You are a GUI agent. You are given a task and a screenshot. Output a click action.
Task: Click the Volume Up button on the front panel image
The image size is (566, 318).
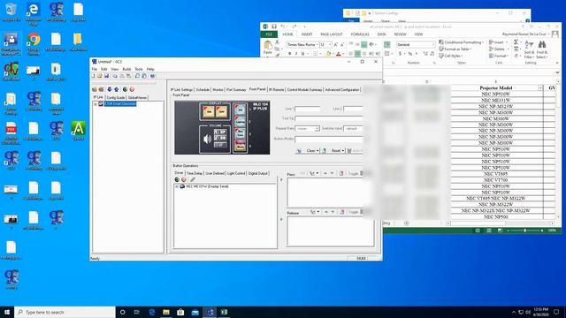coord(220,132)
